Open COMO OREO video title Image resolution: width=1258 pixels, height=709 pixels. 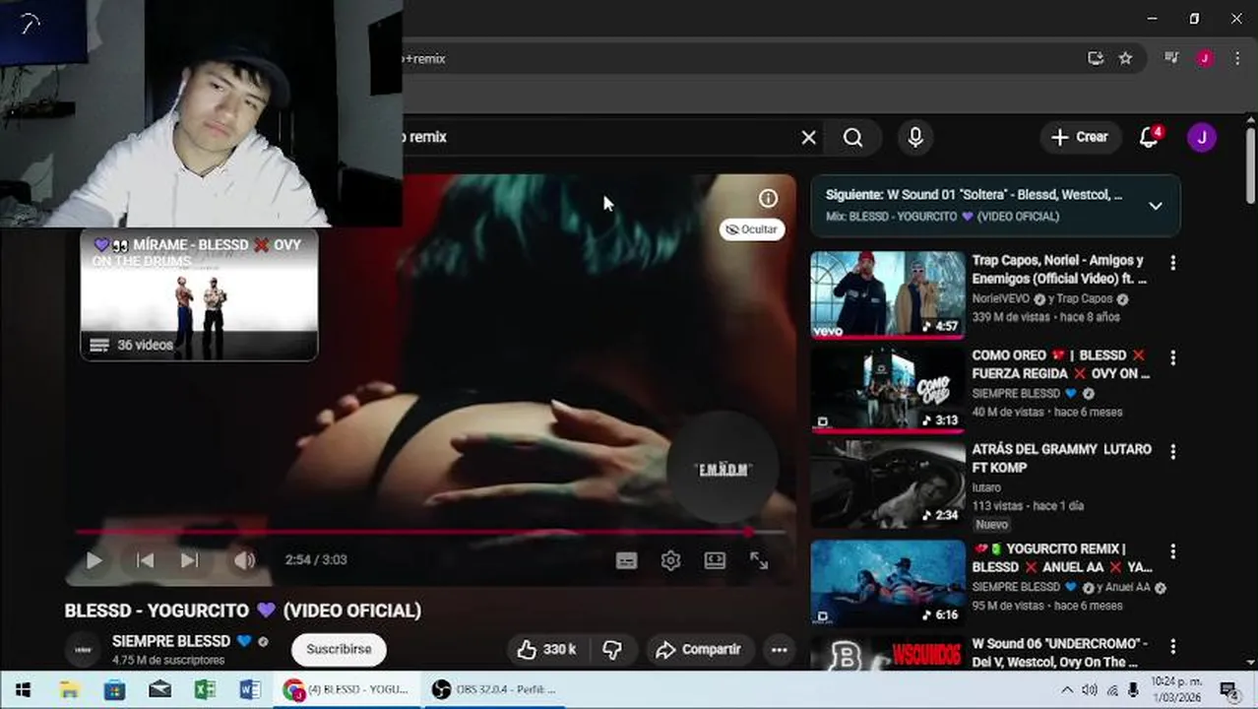pos(1061,364)
